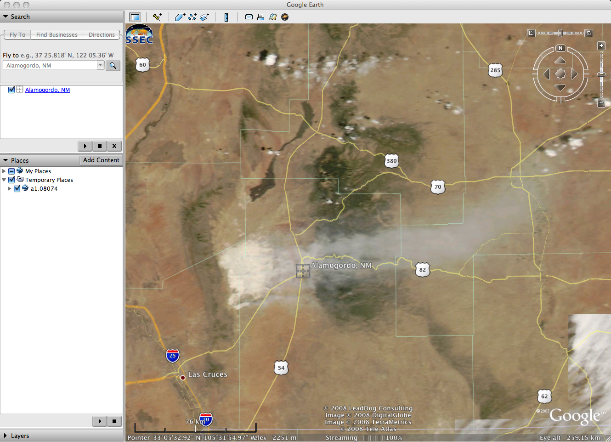Click the Eye alt 259.15 km readout
The height and width of the screenshot is (442, 611).
coord(570,438)
